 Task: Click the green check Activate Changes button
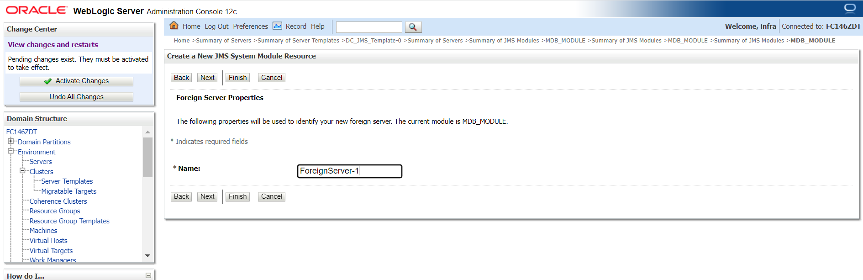pos(76,81)
